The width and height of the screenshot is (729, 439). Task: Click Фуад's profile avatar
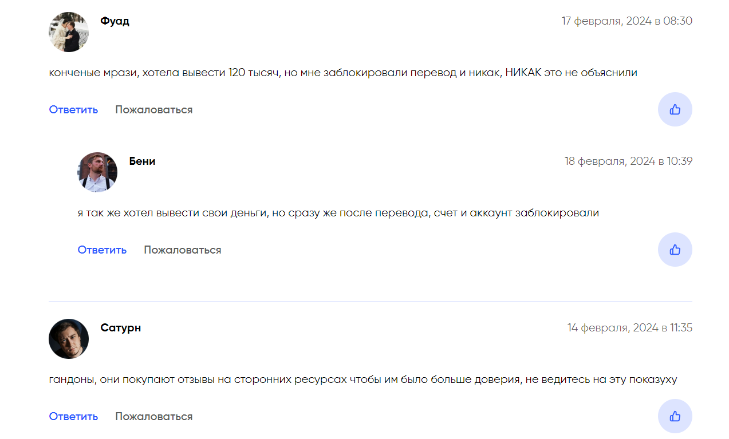(x=69, y=32)
